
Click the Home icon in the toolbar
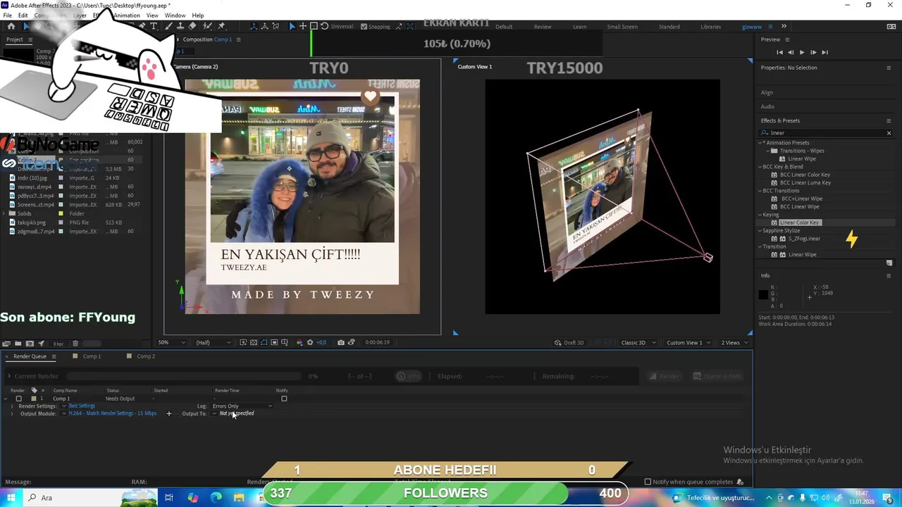pos(11,26)
